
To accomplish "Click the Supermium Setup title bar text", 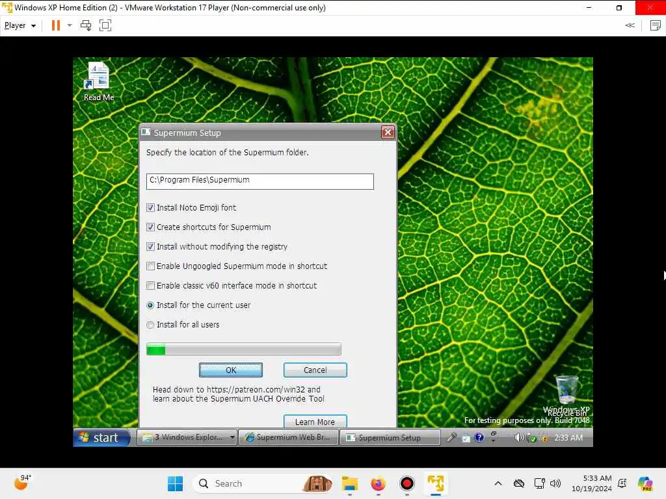I will pyautogui.click(x=187, y=133).
